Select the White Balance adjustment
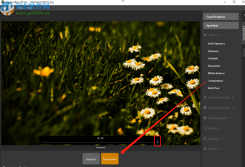The image size is (245, 167). 216,73
